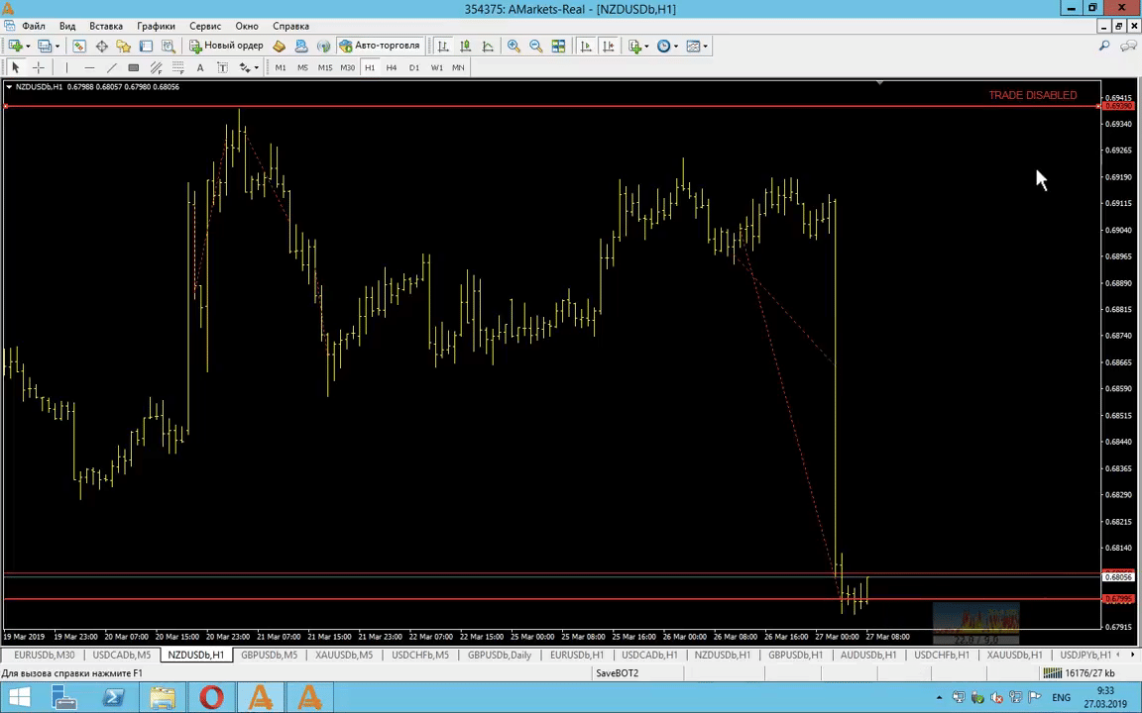Pick the vertical line drawing tool
This screenshot has height=713, width=1142.
[66, 67]
